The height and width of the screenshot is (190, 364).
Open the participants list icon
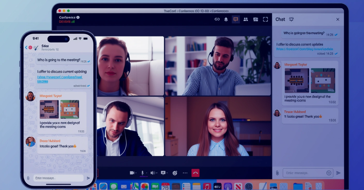tap(246, 19)
